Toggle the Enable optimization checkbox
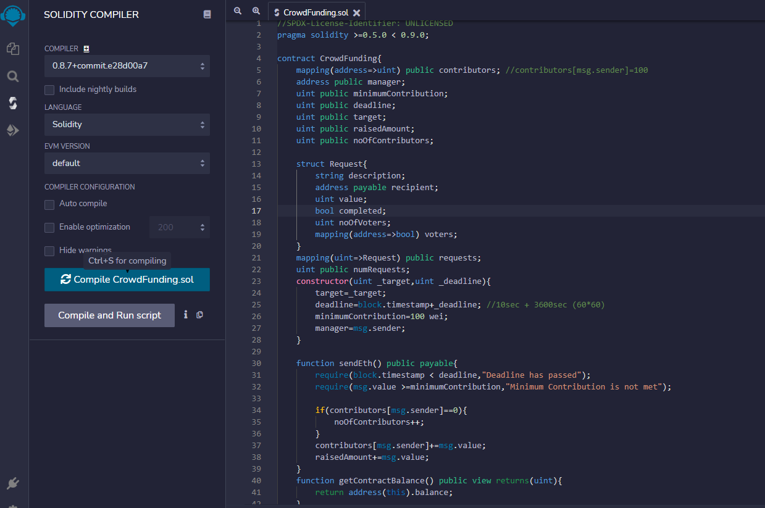This screenshot has width=765, height=508. 49,227
